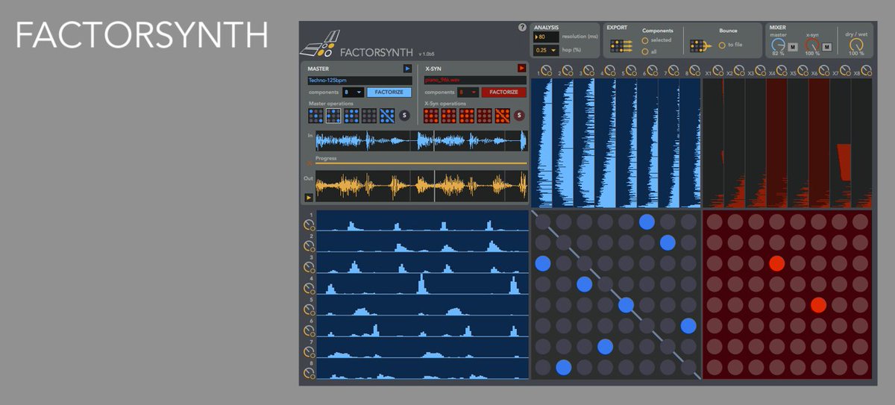This screenshot has width=895, height=405.
Task: Click the diagonal-slash Master operations icon
Action: pyautogui.click(x=387, y=116)
